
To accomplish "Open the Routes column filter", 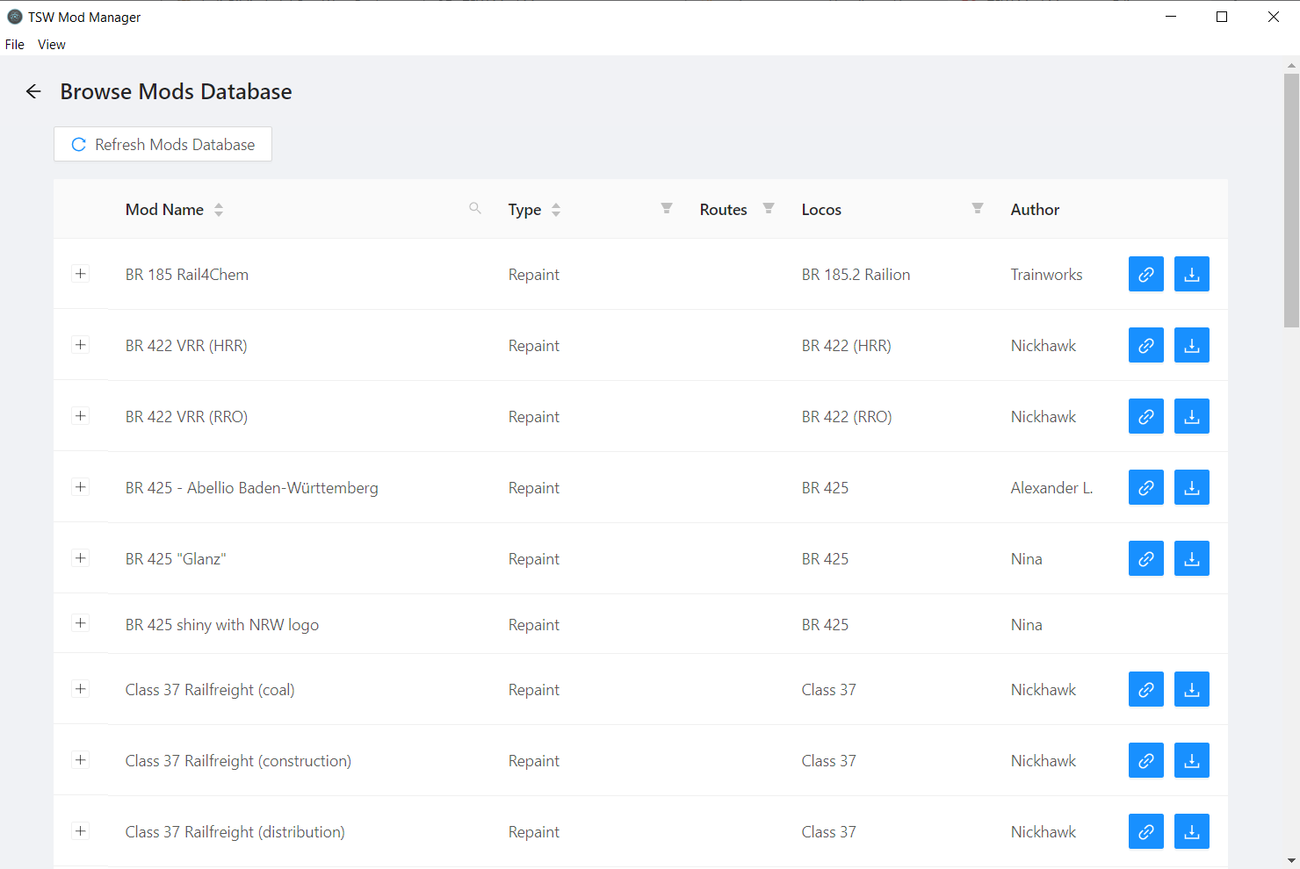I will pyautogui.click(x=769, y=209).
